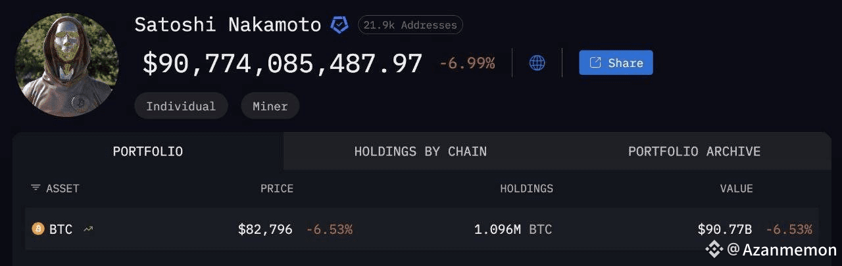Select the Miner tag
842x266 pixels.
coord(270,106)
